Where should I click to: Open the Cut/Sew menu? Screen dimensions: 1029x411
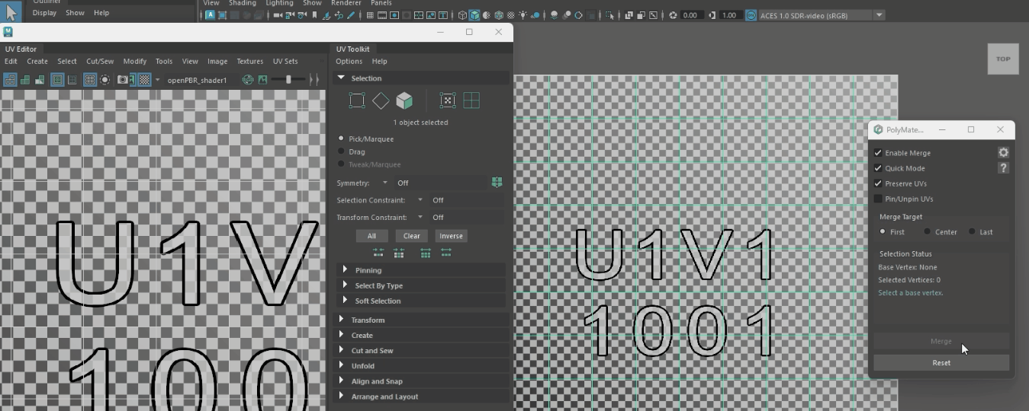pyautogui.click(x=99, y=61)
